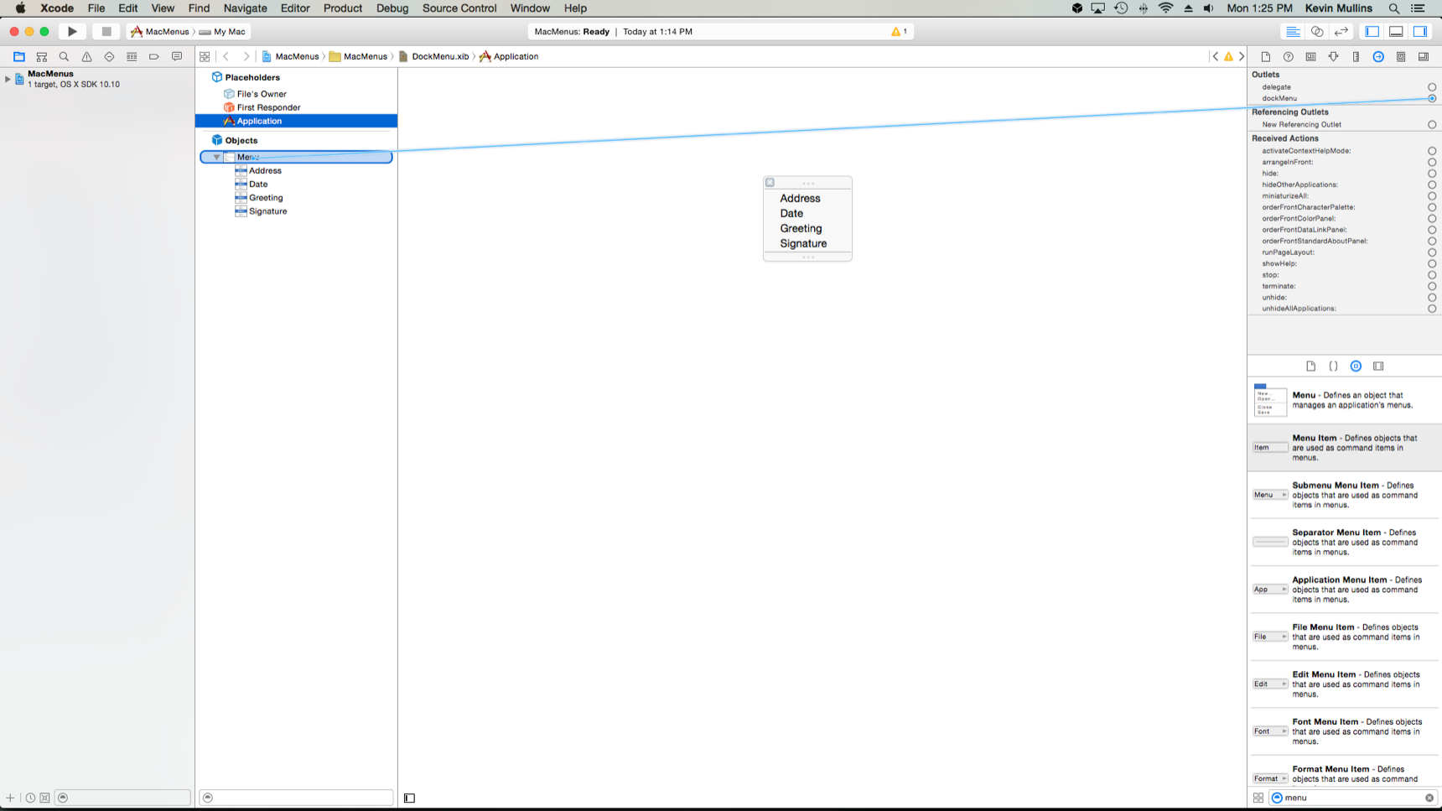Open the View Effects inspector
1442x811 pixels.
pos(1424,57)
